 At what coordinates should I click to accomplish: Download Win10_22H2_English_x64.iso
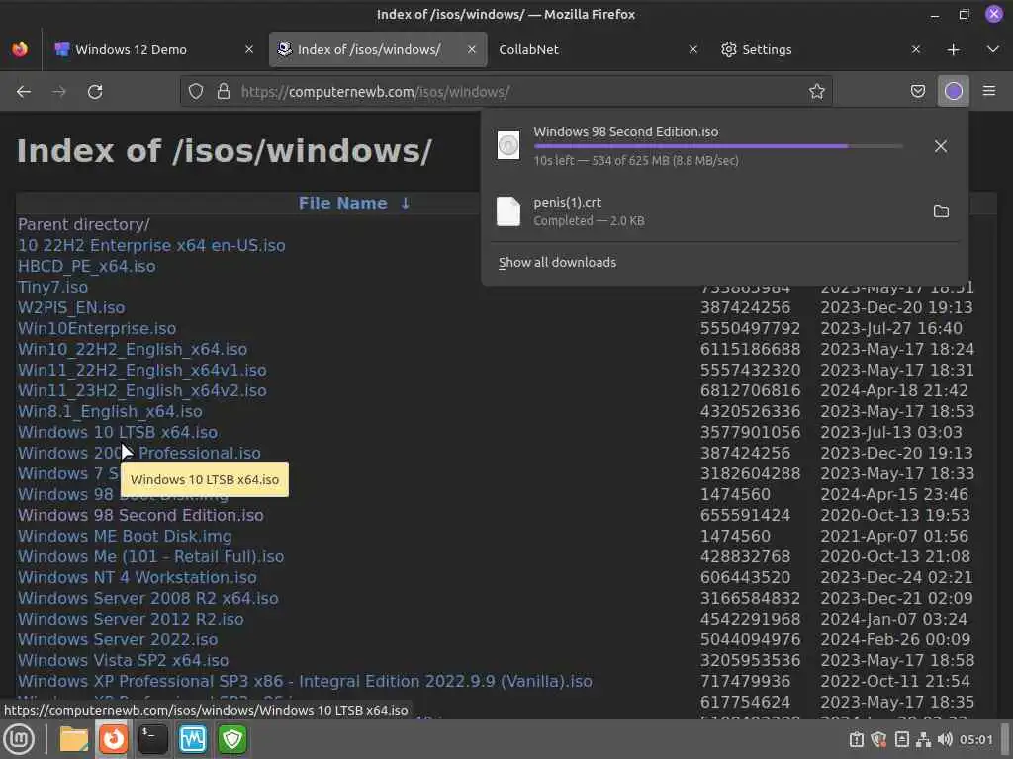pos(133,349)
